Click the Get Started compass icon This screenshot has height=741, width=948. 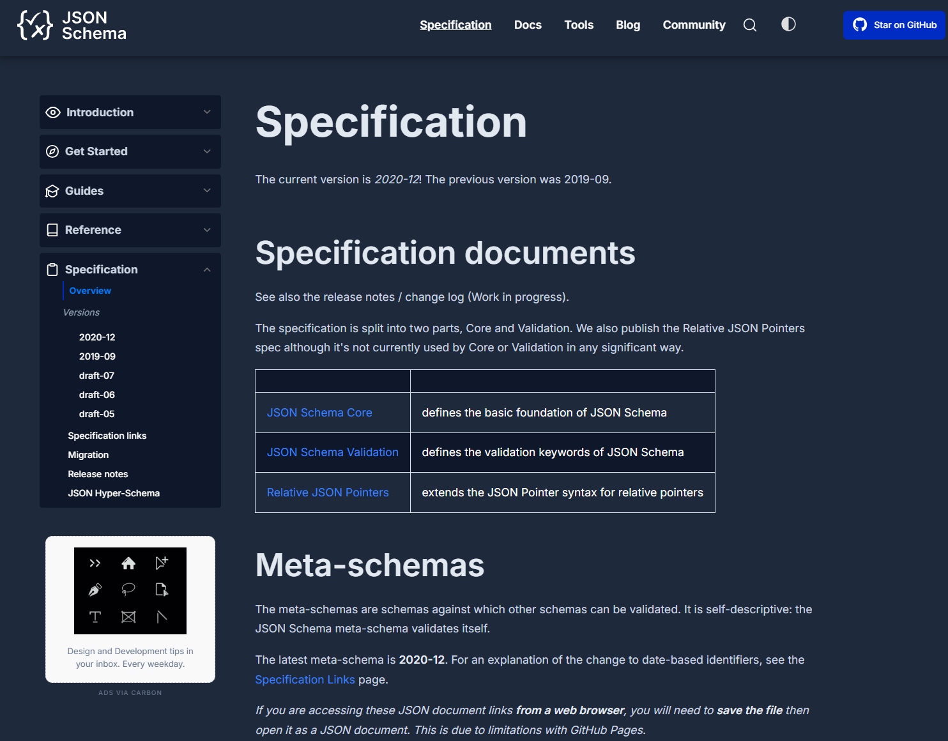point(52,151)
